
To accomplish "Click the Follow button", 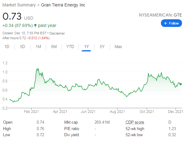I will coord(171,23).
